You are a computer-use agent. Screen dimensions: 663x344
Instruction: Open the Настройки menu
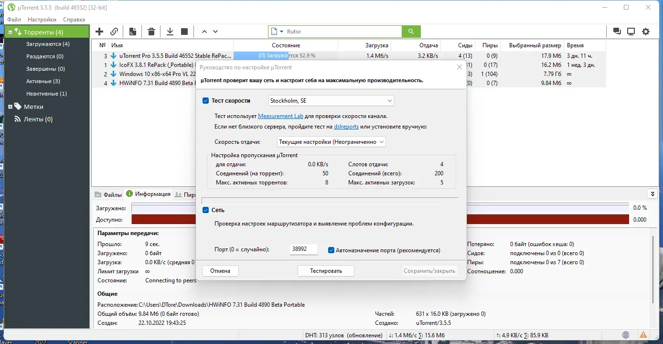[42, 20]
